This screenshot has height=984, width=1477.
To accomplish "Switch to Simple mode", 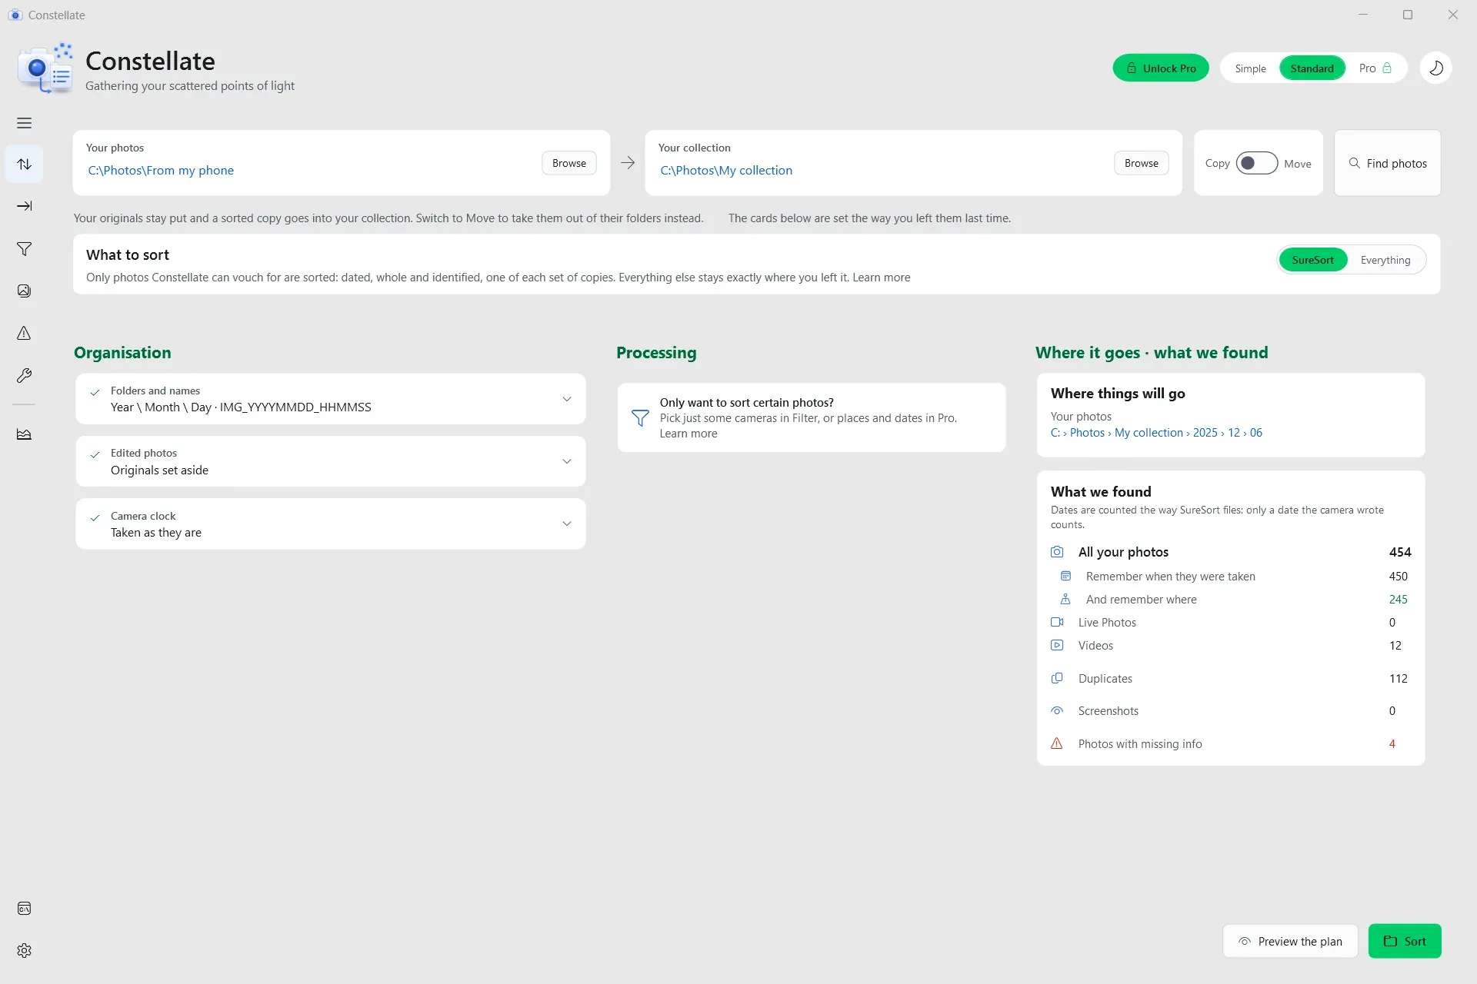I will 1250,68.
